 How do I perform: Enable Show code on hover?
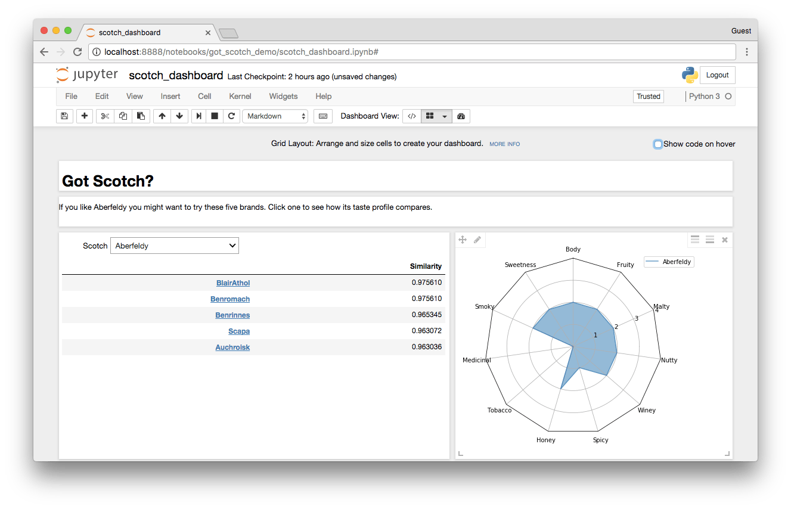[657, 144]
